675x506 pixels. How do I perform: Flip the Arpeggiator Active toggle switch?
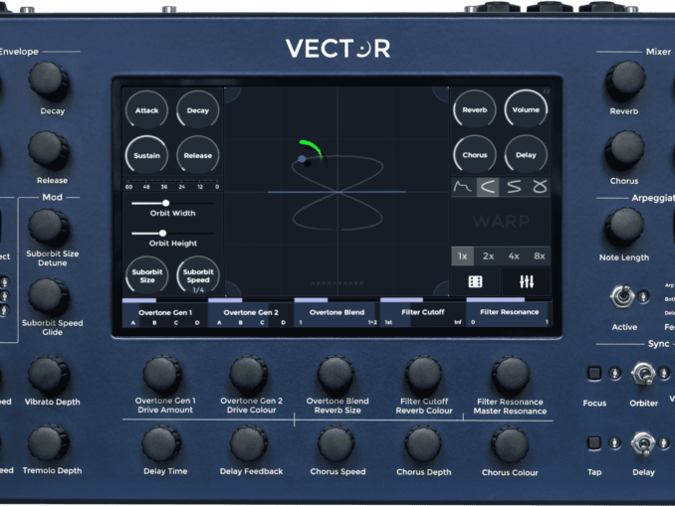coord(621,296)
